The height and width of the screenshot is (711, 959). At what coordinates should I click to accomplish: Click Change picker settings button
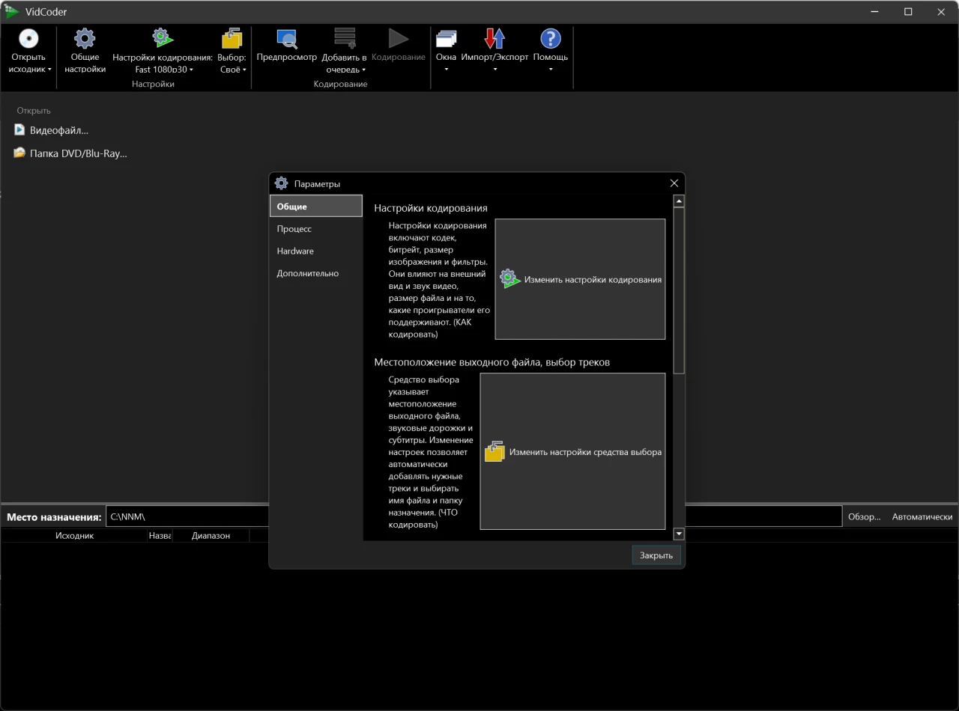[x=572, y=451]
